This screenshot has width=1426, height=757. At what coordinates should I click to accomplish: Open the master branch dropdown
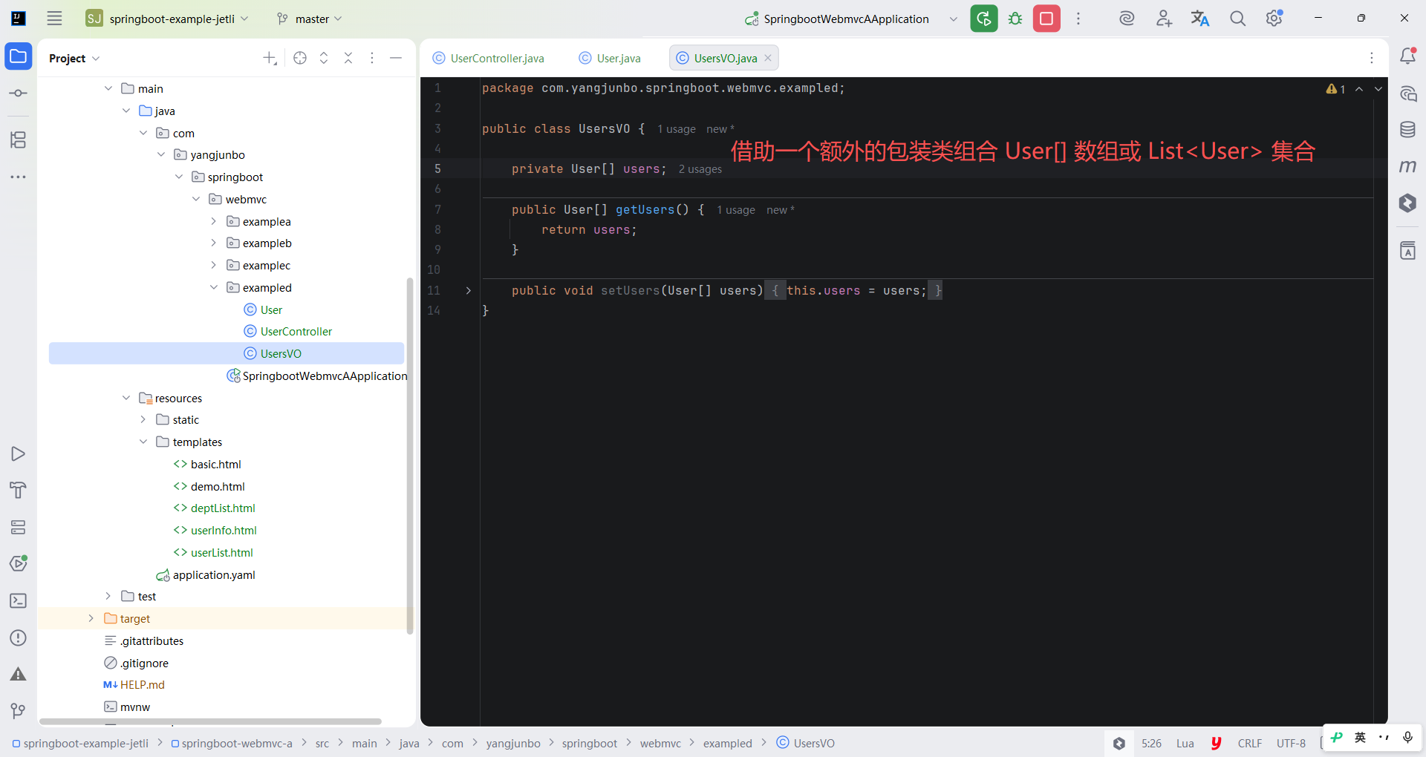click(309, 19)
